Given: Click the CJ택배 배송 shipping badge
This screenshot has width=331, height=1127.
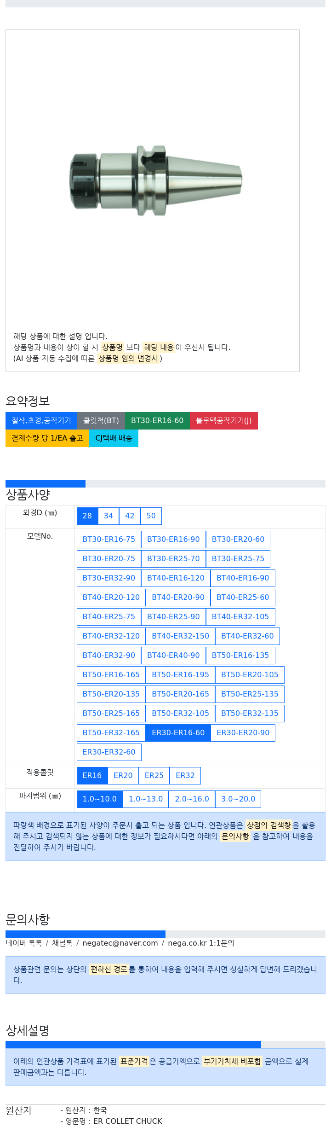Looking at the screenshot, I should (x=114, y=438).
